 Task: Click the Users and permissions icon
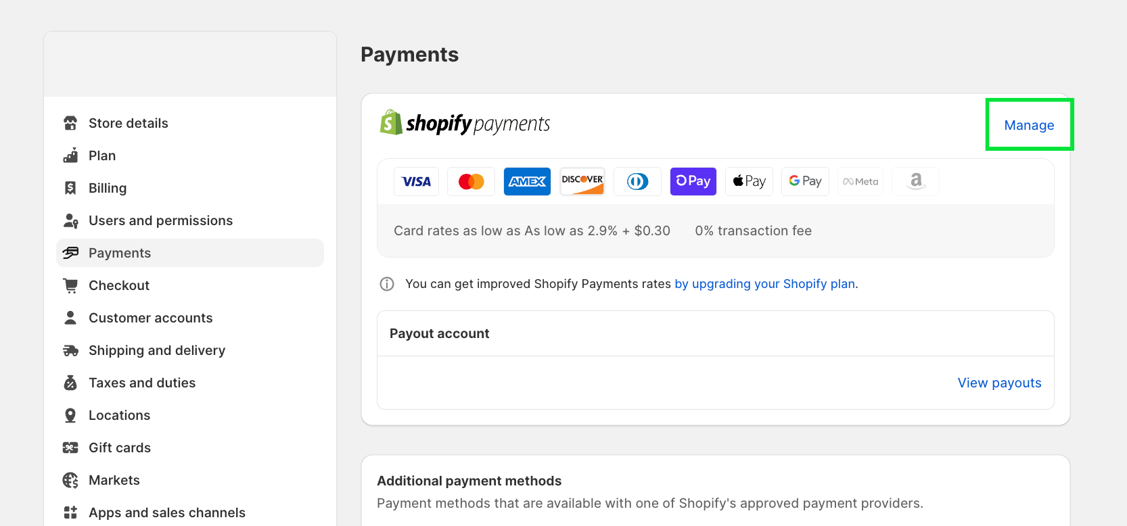point(70,220)
